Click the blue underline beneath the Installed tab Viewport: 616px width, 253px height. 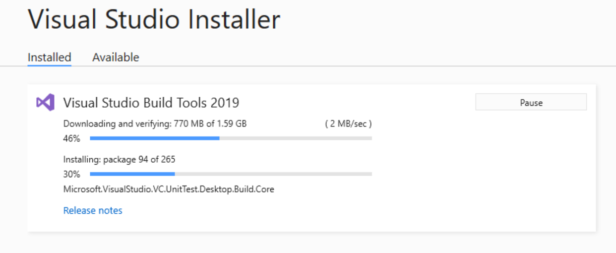tap(49, 65)
